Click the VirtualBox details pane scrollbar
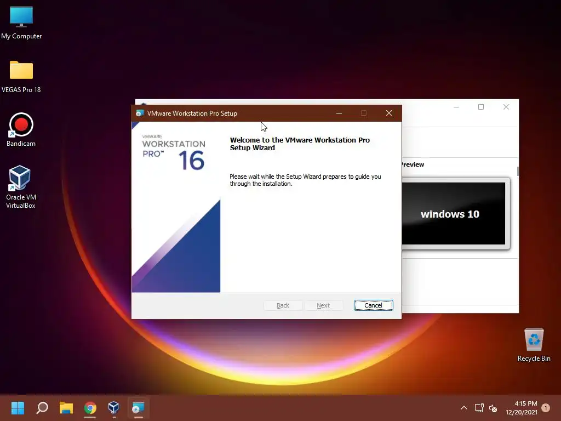561x421 pixels. (518, 171)
